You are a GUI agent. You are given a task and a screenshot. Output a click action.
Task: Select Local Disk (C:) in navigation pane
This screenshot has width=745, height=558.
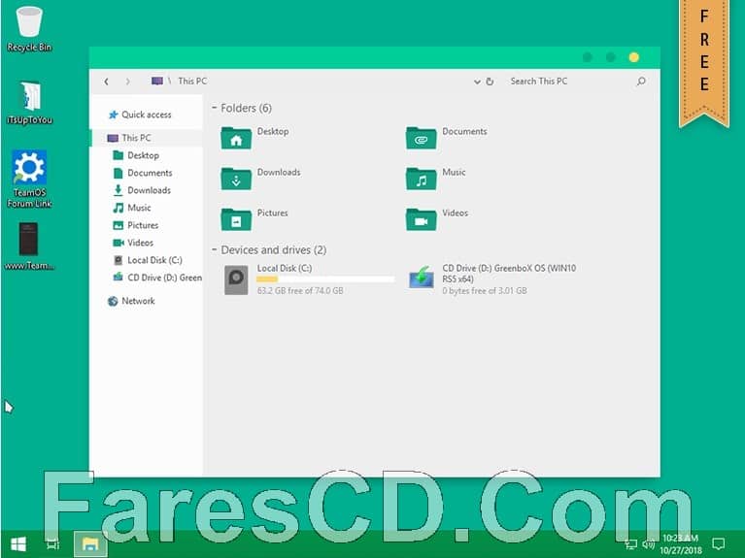coord(146,260)
